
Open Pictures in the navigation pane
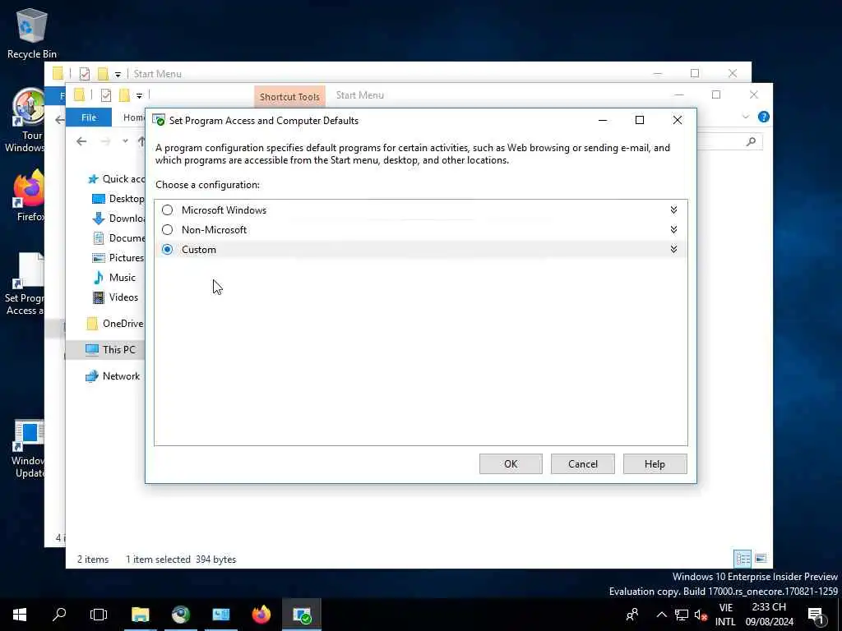click(x=118, y=257)
